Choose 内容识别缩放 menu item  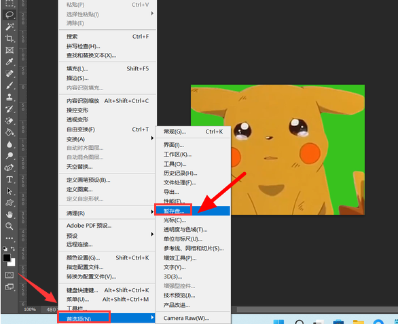tap(107, 101)
